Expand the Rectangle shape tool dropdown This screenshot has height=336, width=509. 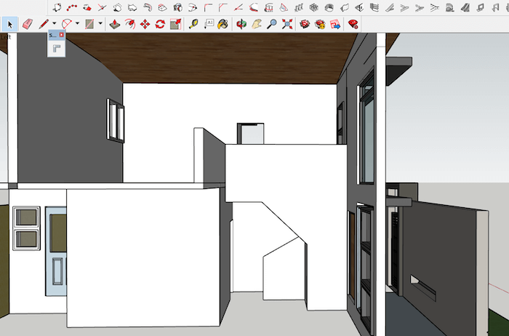[100, 24]
